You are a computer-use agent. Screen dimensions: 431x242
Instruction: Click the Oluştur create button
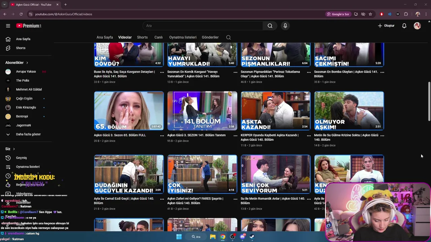386,26
